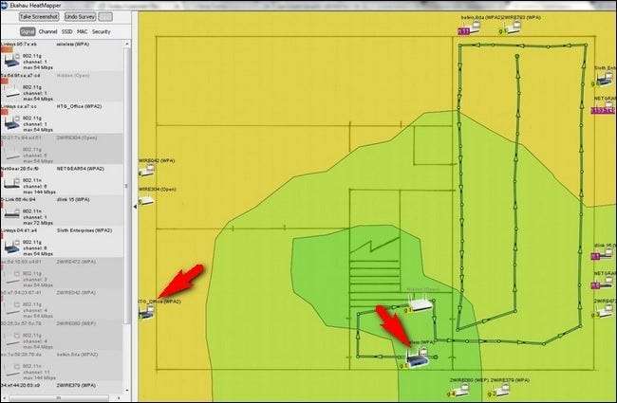Click the 2WIRE080 (WEP) access point at the bottom of the map

(x=462, y=391)
